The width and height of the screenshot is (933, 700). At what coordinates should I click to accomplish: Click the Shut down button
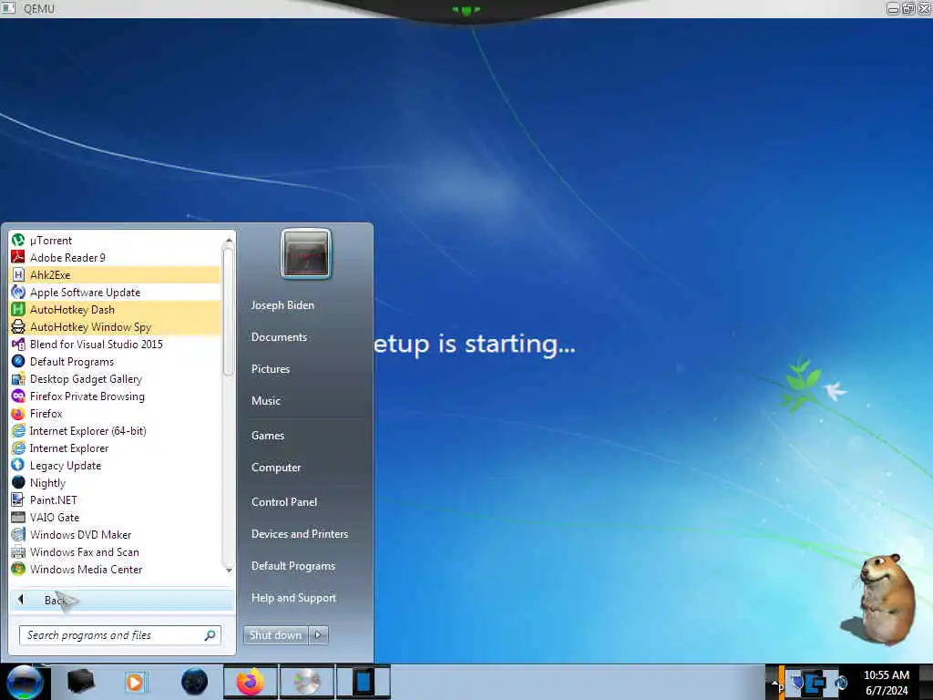[x=275, y=635]
